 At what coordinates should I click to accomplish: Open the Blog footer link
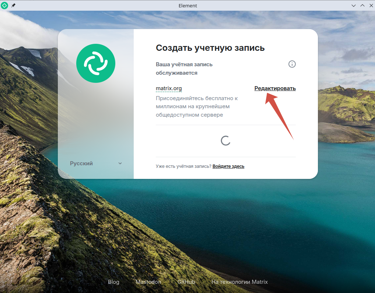[x=113, y=282]
